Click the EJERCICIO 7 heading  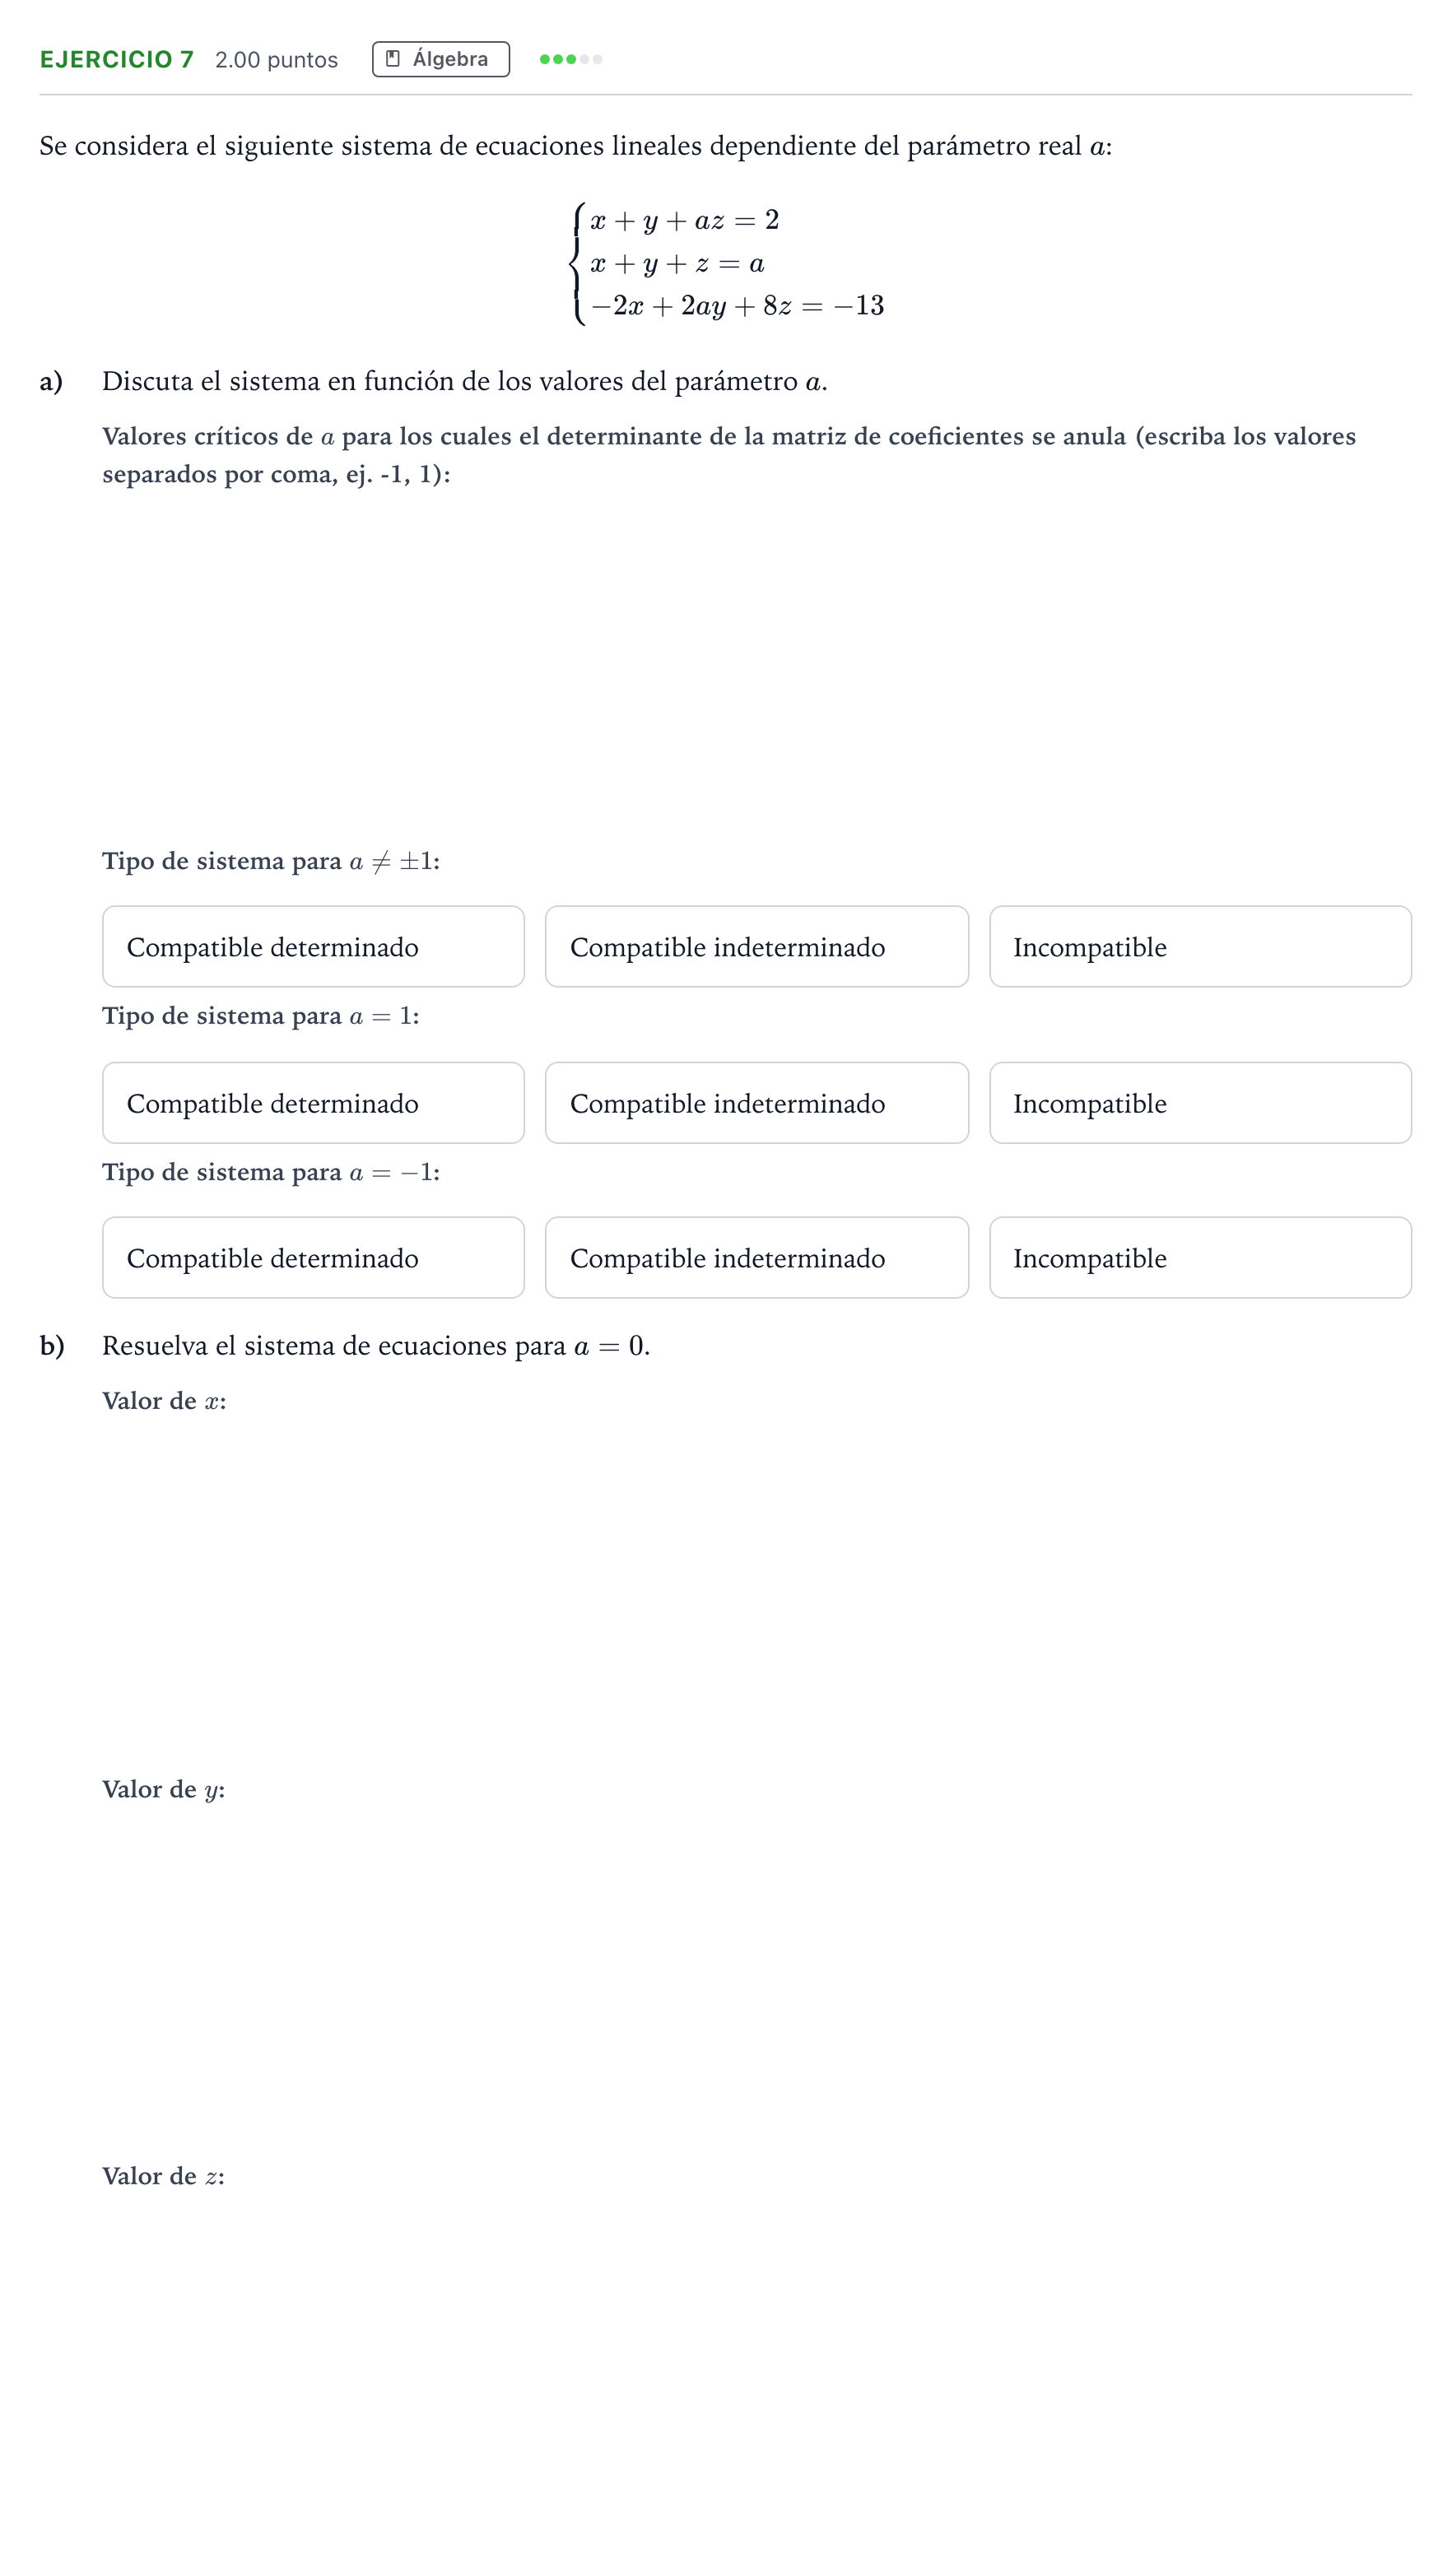pos(117,59)
